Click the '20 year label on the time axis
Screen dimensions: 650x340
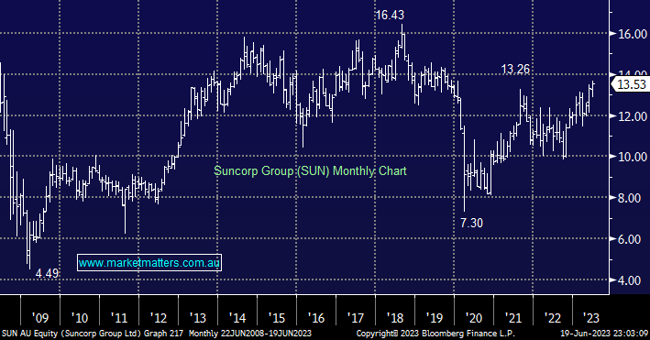point(473,318)
